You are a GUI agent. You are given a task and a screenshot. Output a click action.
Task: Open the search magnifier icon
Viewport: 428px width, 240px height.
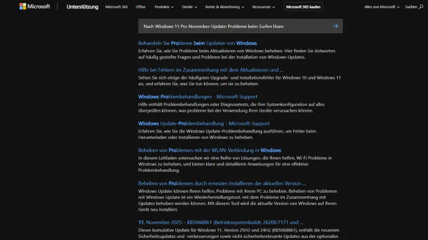(421, 7)
